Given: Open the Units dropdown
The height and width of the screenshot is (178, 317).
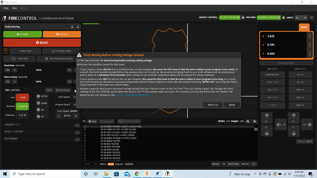Looking at the screenshot, I should click(301, 17).
